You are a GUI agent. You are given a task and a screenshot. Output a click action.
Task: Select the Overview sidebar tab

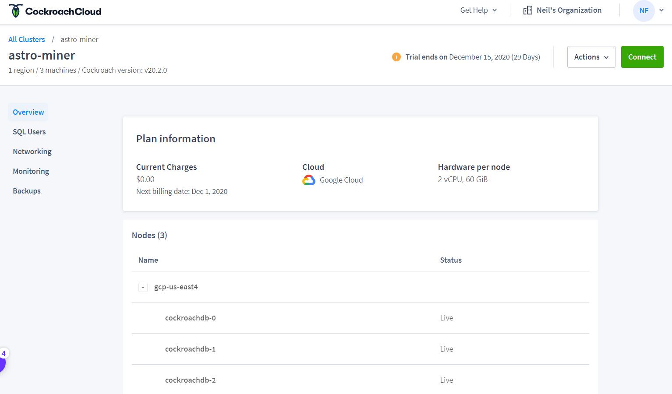pos(28,112)
